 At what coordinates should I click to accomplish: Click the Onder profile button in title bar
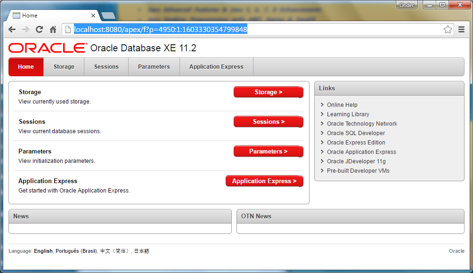[407, 5]
